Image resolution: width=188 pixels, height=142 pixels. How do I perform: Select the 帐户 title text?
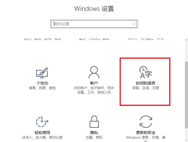(x=94, y=83)
